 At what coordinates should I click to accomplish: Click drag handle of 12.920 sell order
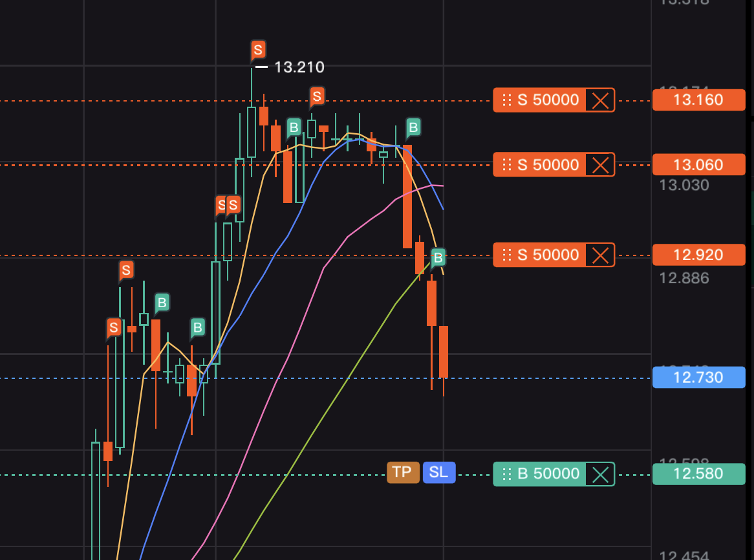(x=507, y=255)
